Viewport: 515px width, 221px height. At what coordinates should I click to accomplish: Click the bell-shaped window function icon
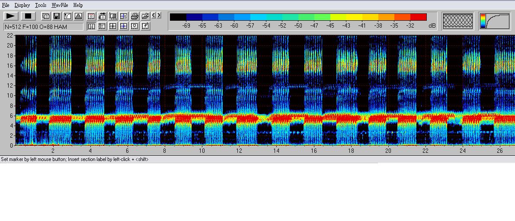coord(78,16)
